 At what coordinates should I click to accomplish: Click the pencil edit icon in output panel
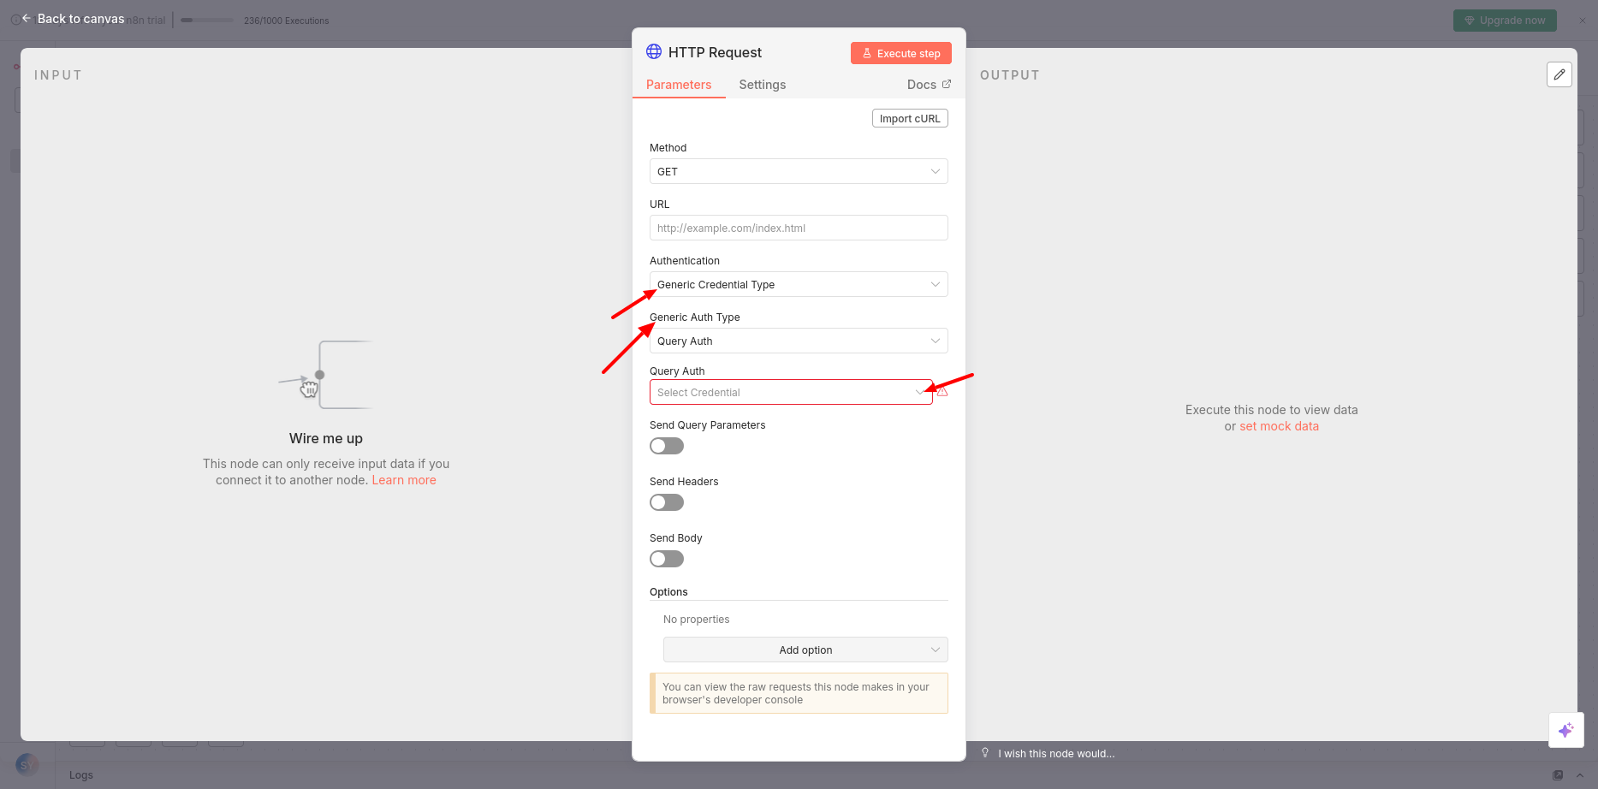click(x=1559, y=74)
